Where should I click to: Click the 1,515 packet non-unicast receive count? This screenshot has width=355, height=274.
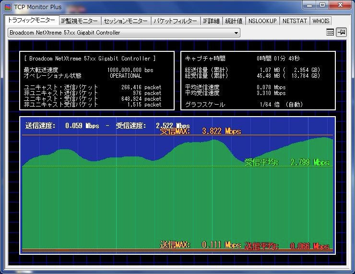pos(144,105)
